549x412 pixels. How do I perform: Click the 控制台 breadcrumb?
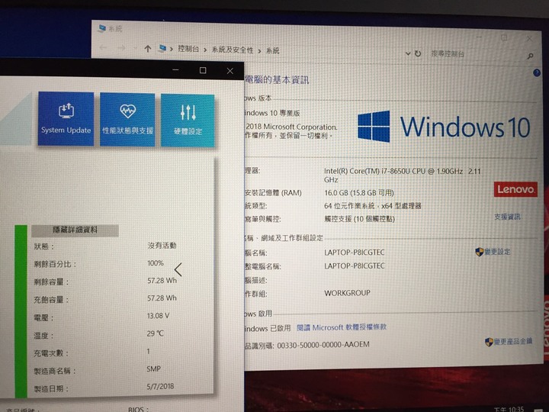[188, 49]
